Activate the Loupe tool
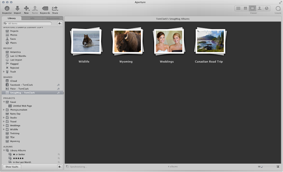This screenshot has height=172, width=283. tap(277, 8)
